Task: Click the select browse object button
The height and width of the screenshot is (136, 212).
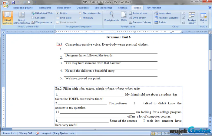Action: pos(210,122)
